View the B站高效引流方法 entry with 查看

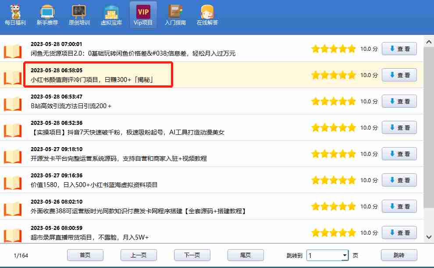[399, 101]
